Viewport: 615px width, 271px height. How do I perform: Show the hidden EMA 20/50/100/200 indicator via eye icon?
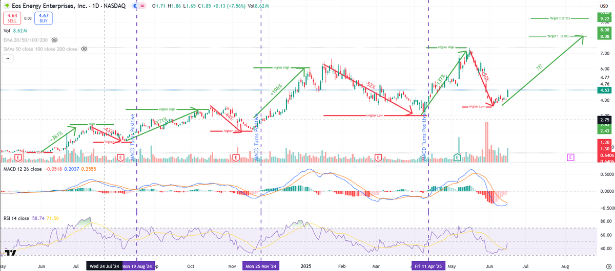point(54,39)
